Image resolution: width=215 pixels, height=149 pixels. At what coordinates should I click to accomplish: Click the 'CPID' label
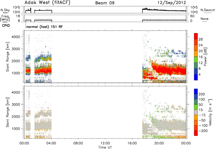[x=6, y=26]
